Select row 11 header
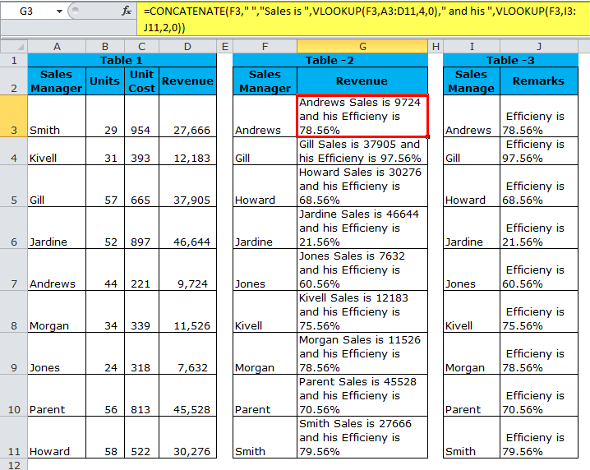 (13, 437)
